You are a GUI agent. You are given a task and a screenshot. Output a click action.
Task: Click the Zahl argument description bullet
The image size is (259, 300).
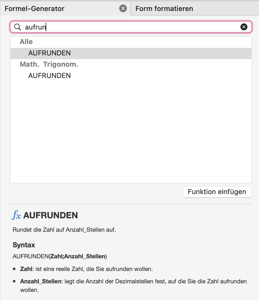(x=86, y=269)
